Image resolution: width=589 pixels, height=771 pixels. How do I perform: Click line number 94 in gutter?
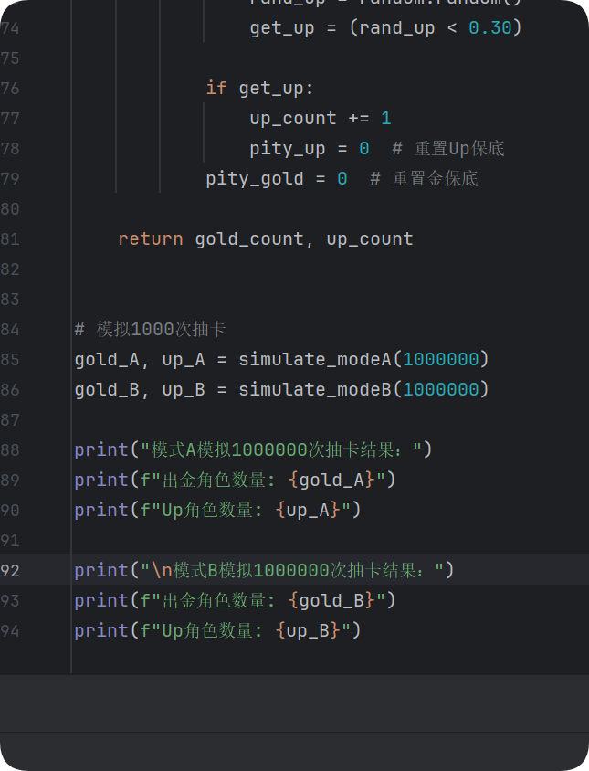tap(10, 630)
